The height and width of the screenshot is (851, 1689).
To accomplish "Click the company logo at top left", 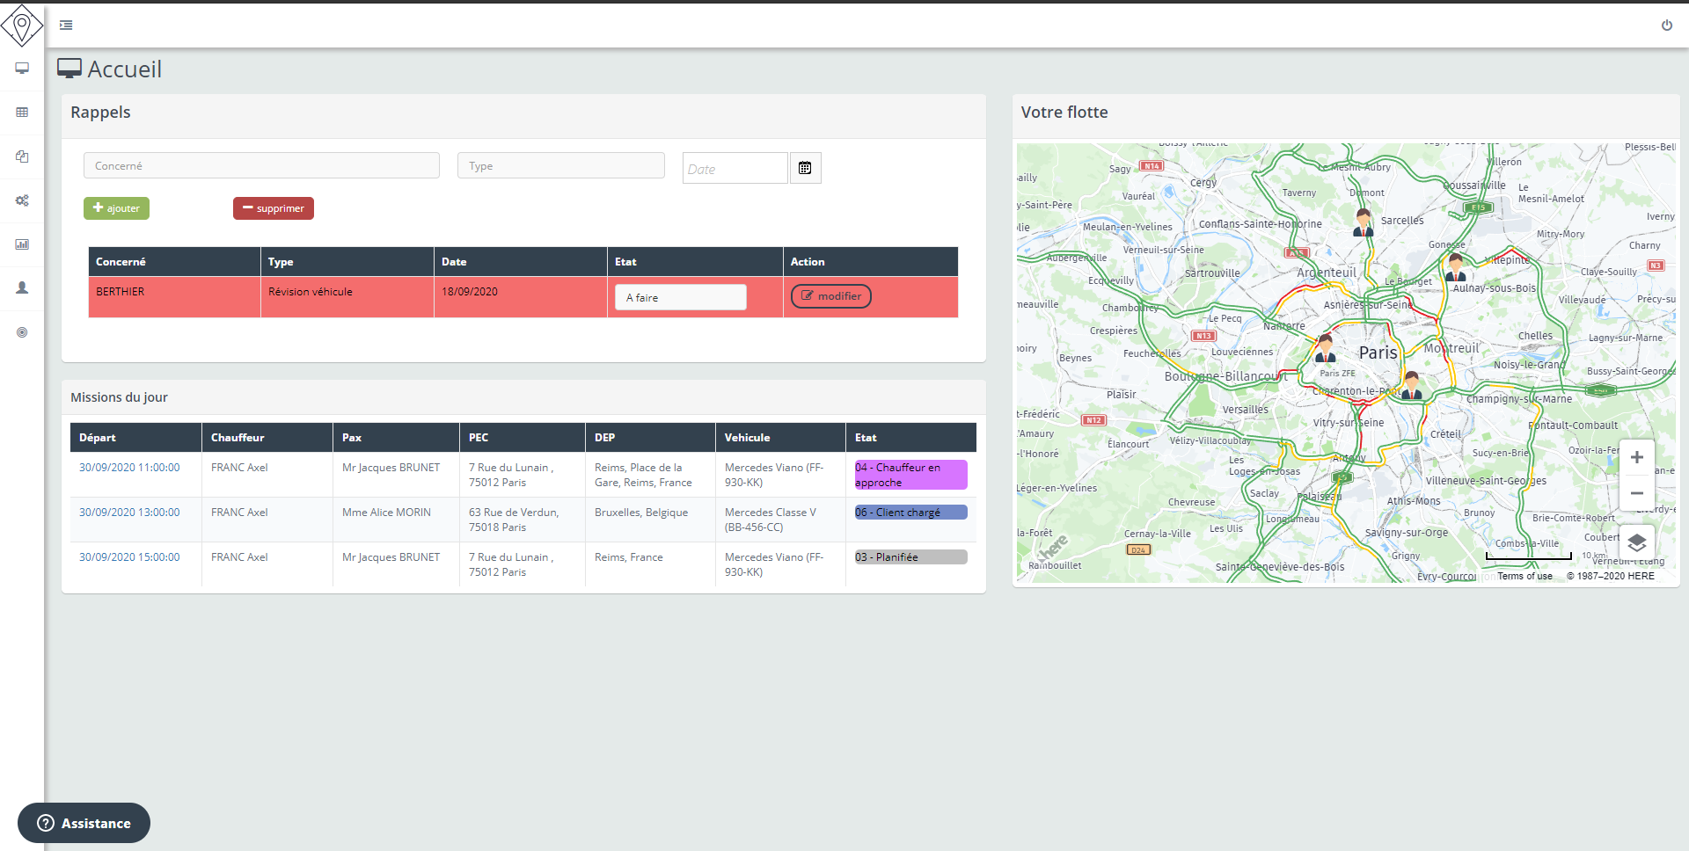I will tap(23, 25).
